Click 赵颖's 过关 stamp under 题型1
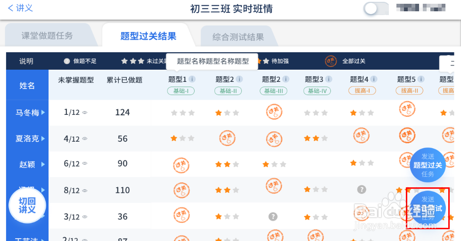The height and width of the screenshot is (241, 461). (x=181, y=164)
